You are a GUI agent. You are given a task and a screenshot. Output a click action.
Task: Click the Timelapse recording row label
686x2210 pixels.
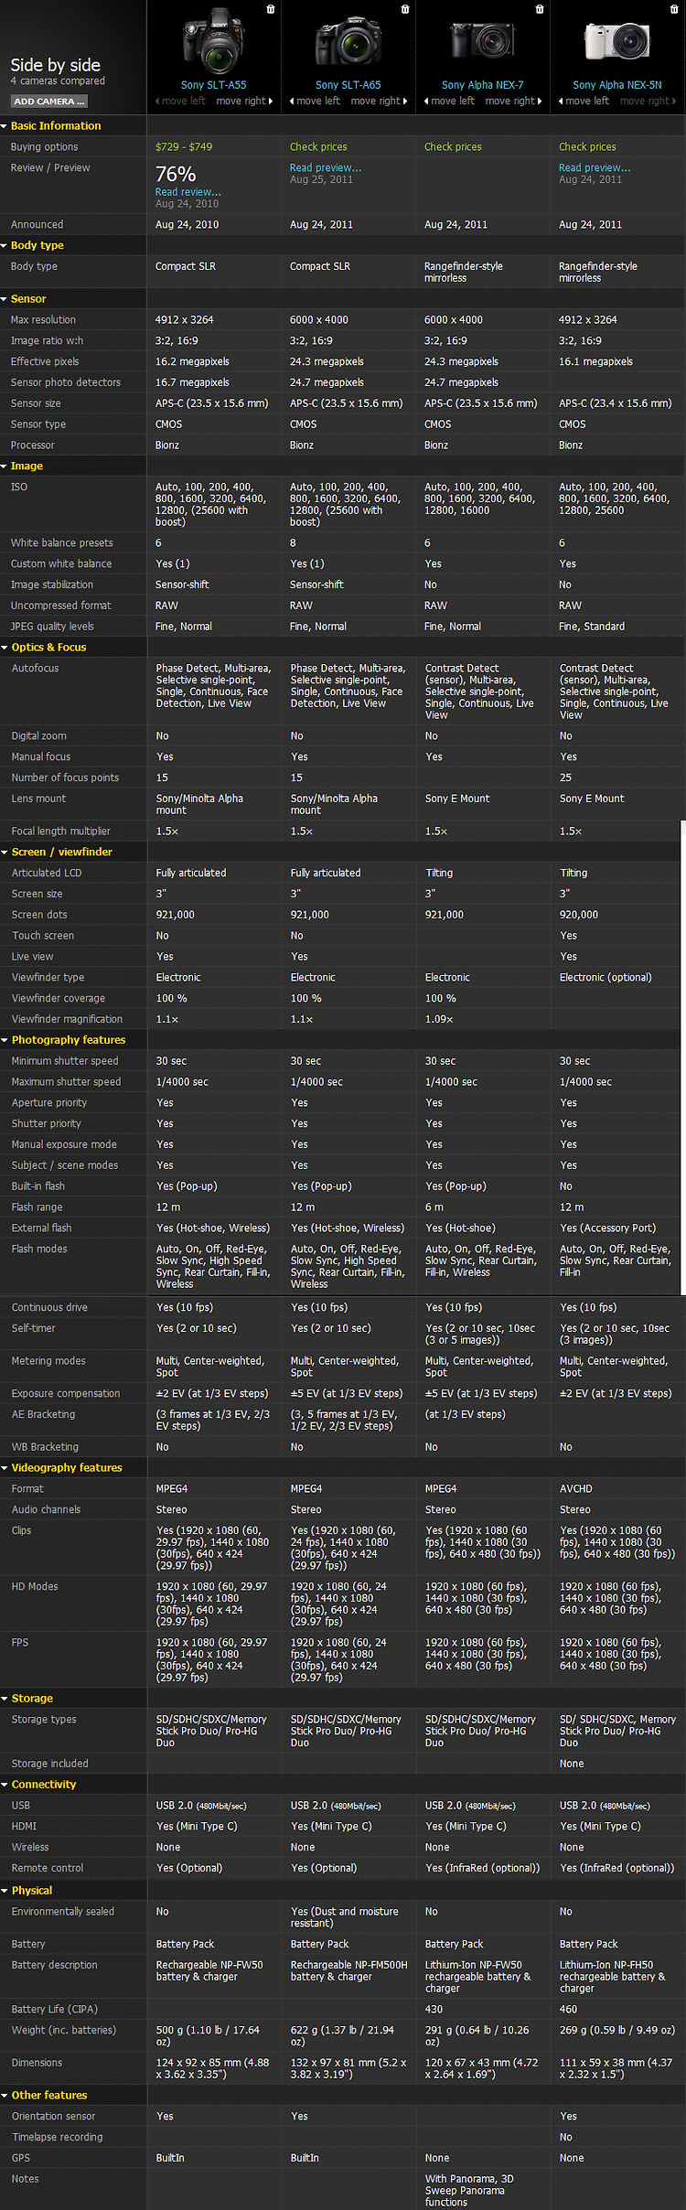click(x=57, y=2138)
